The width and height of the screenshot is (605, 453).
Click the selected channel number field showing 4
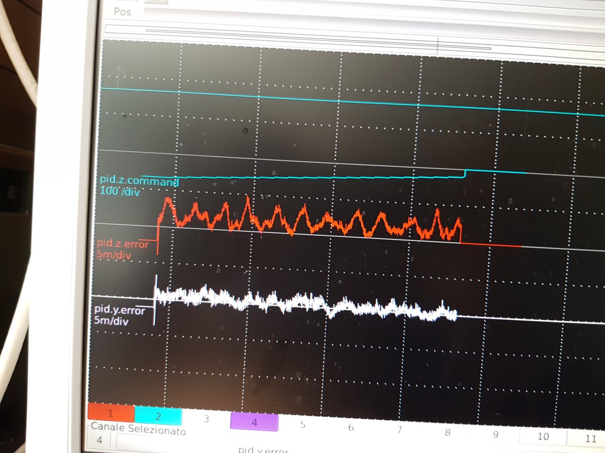coord(99,440)
